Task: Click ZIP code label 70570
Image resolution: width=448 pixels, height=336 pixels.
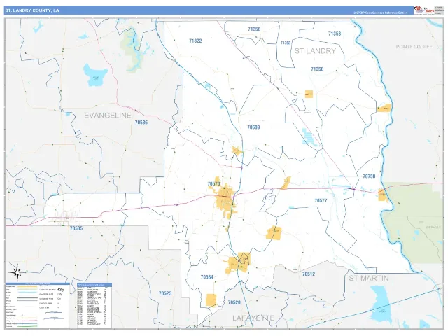Action: click(x=213, y=183)
